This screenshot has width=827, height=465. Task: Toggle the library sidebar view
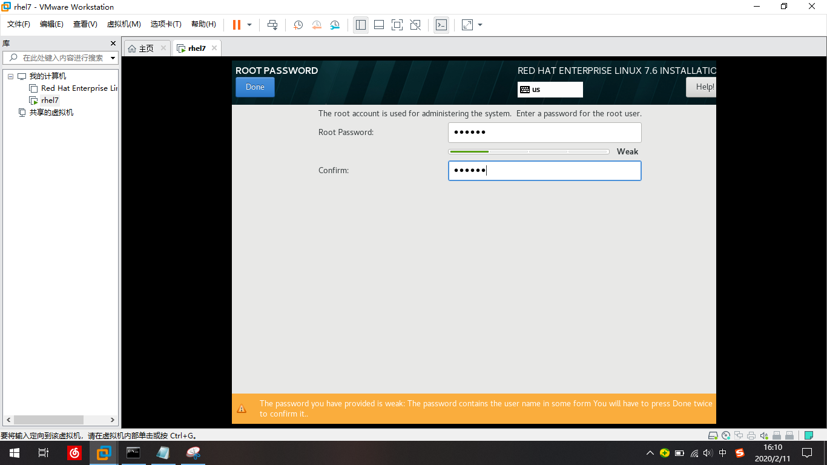361,25
